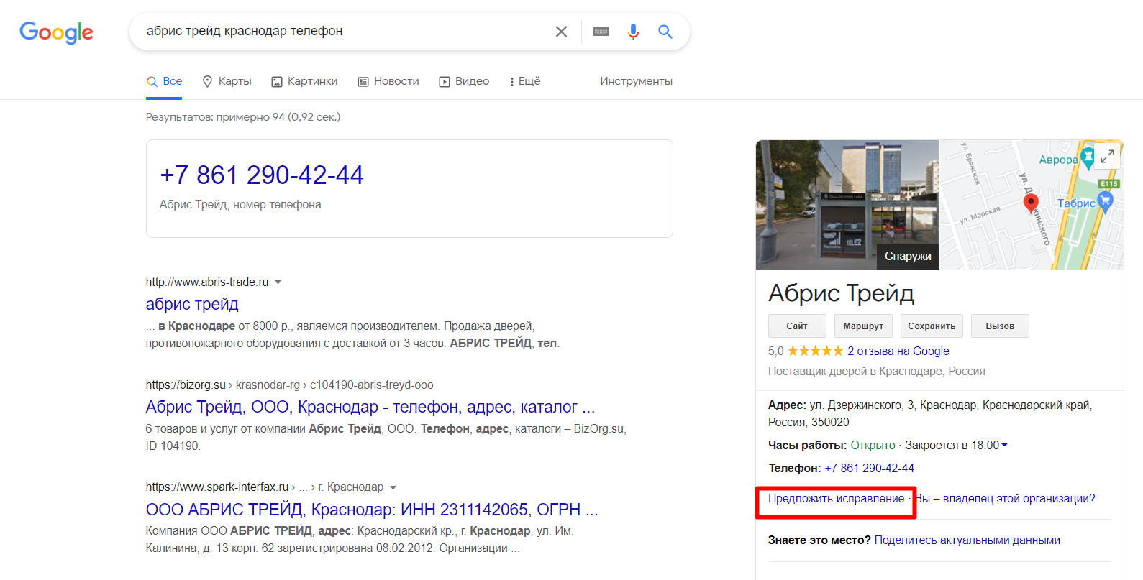
Task: Click the Сайт button
Action: tap(797, 326)
